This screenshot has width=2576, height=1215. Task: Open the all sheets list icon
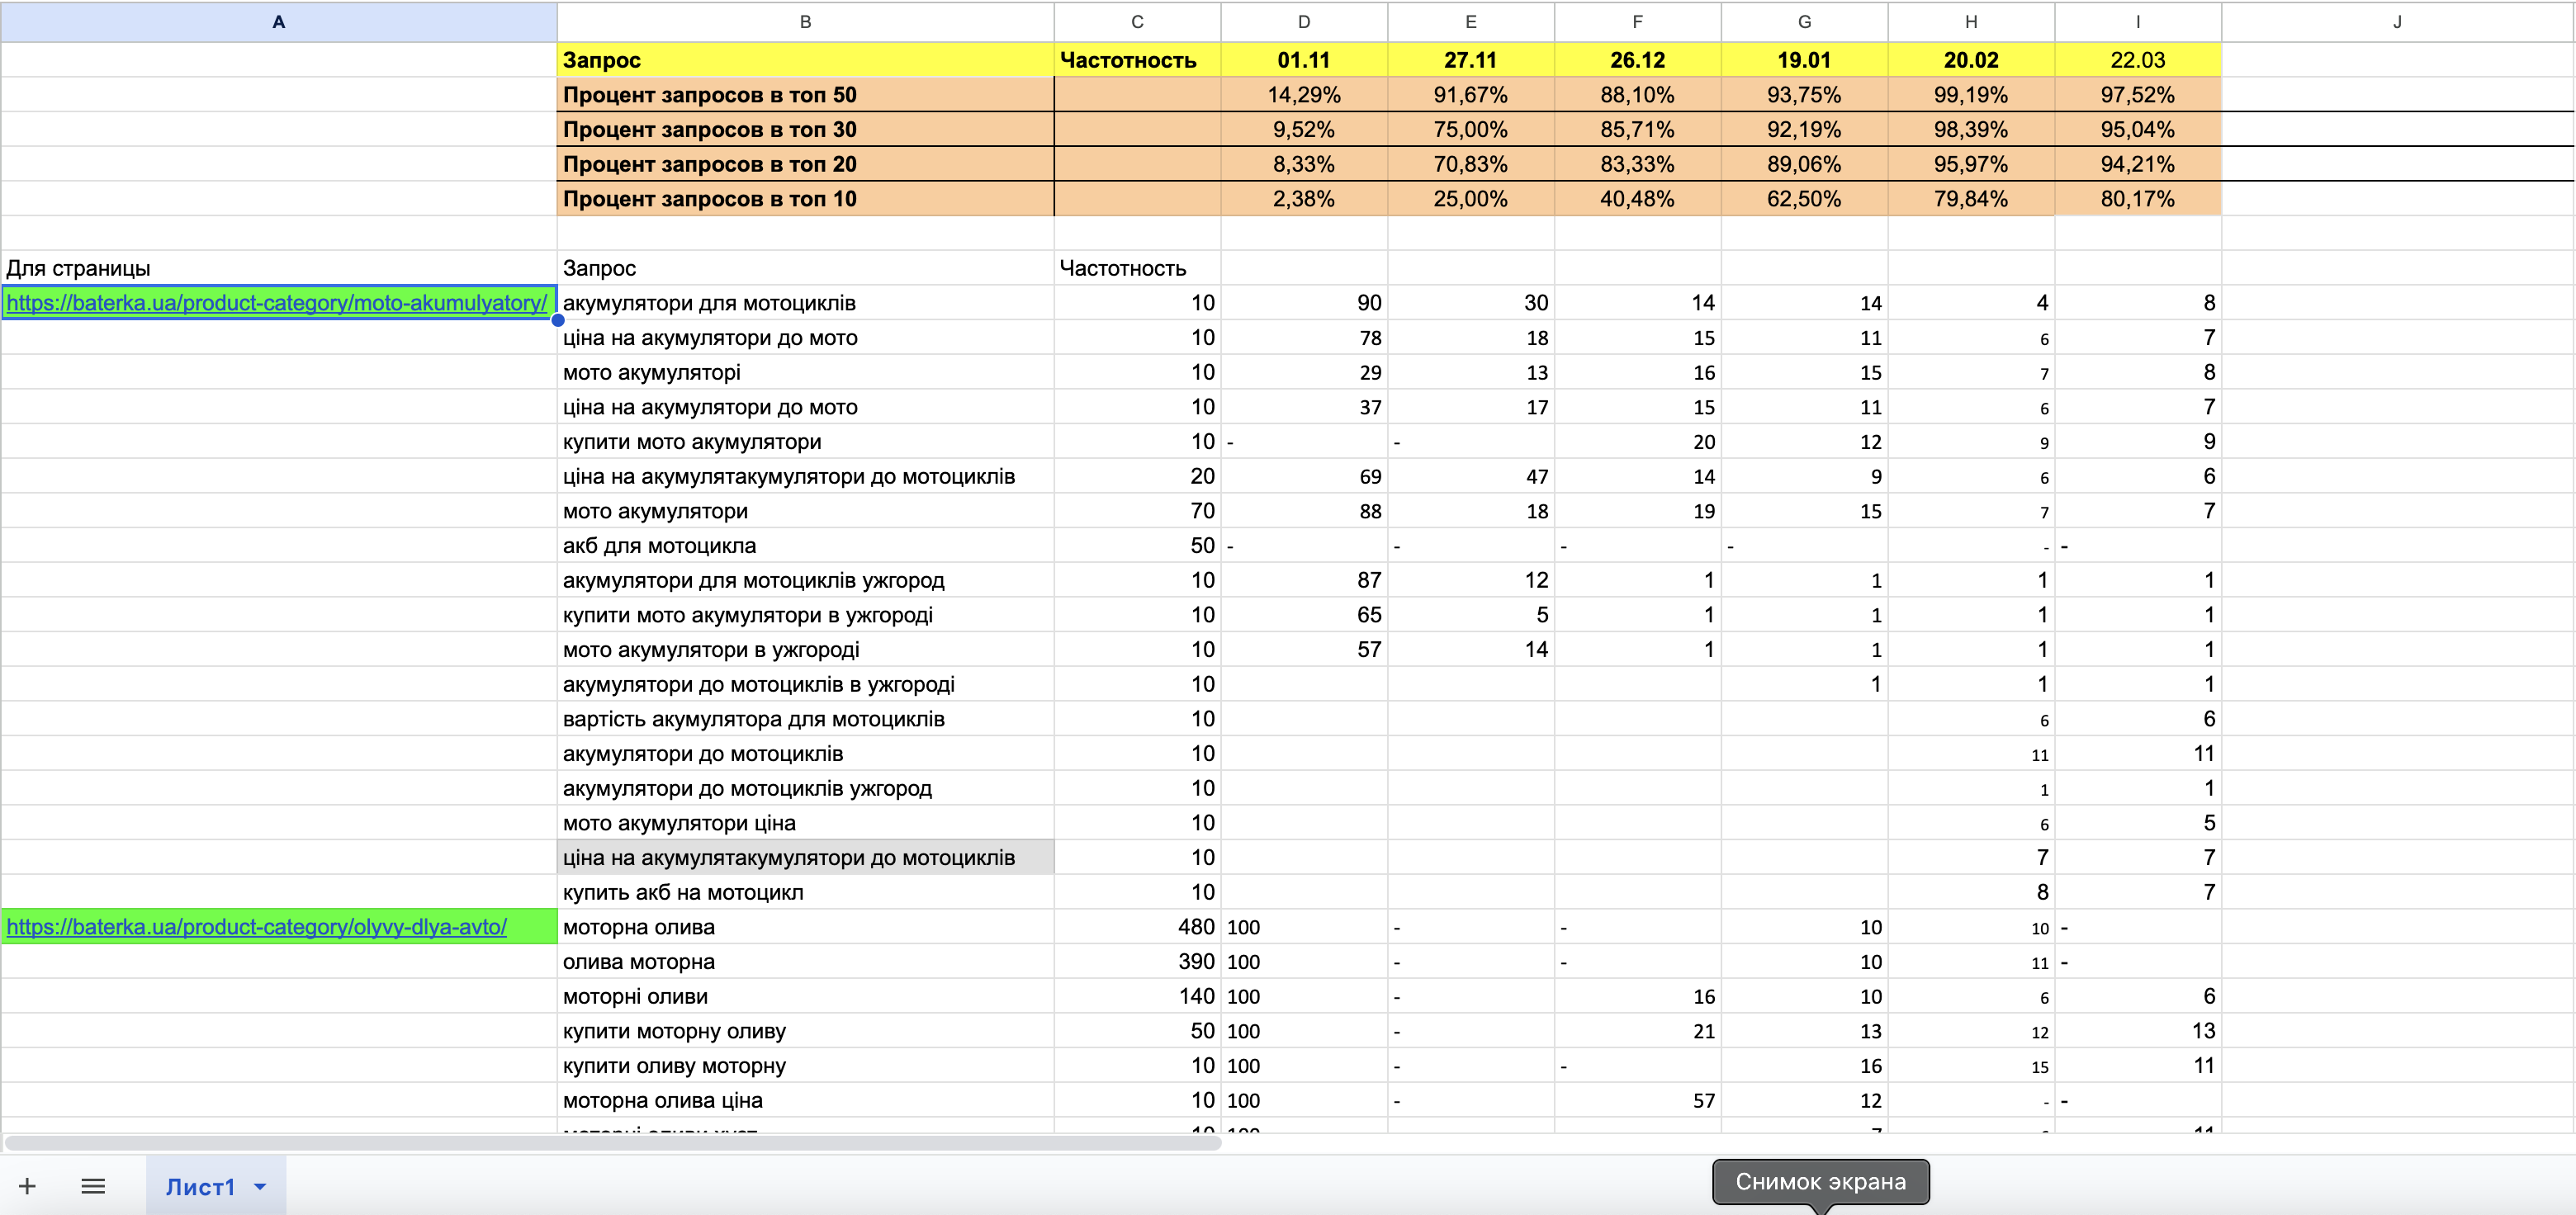93,1186
